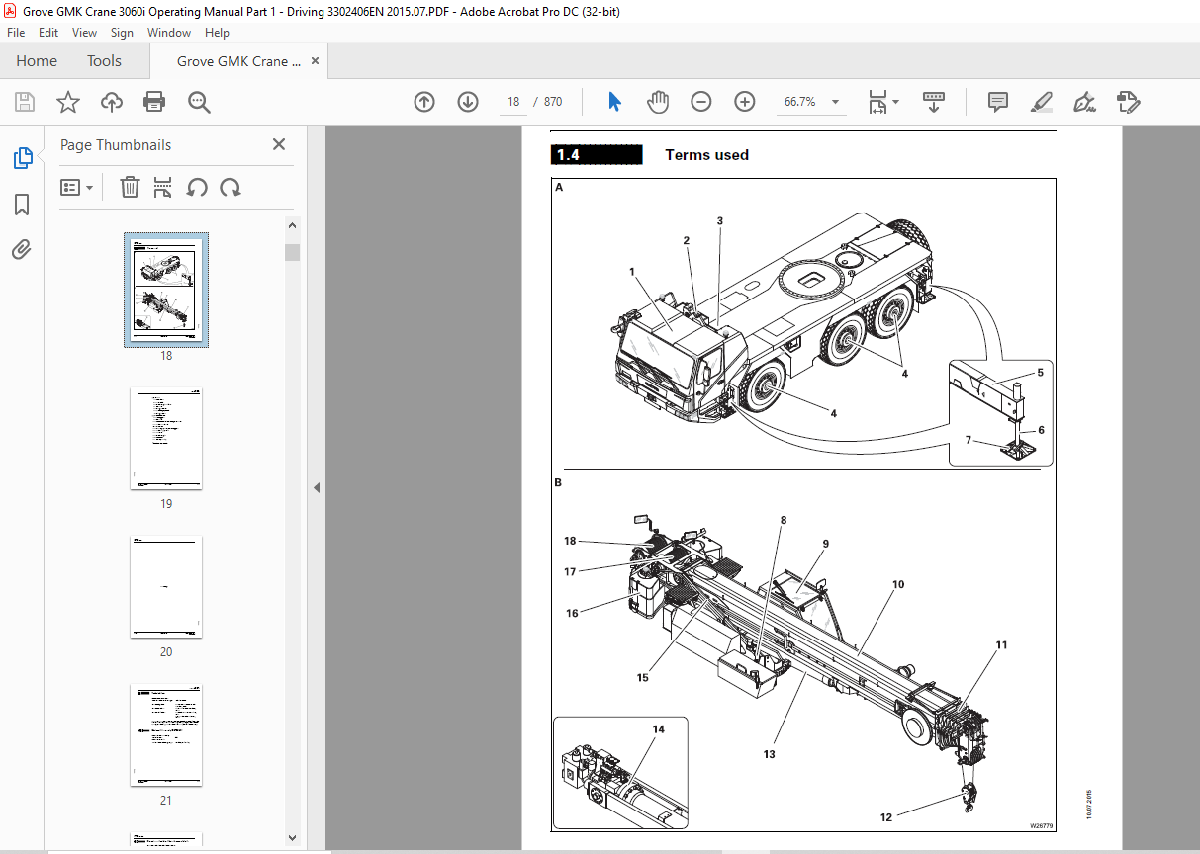
Task: Open the File menu
Action: pyautogui.click(x=16, y=33)
